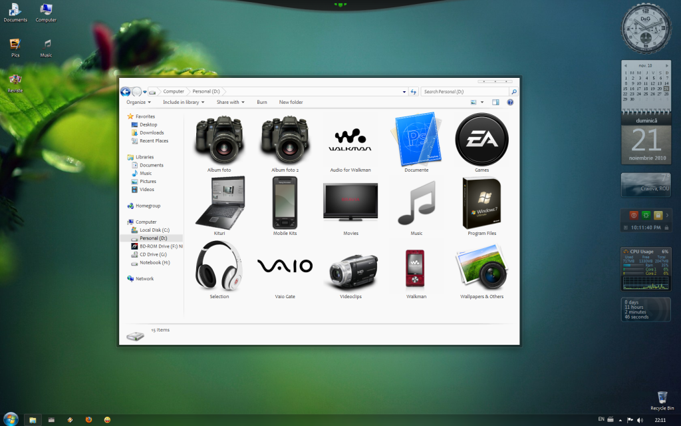
Task: Open the Music note folder in file pane
Action: 416,202
